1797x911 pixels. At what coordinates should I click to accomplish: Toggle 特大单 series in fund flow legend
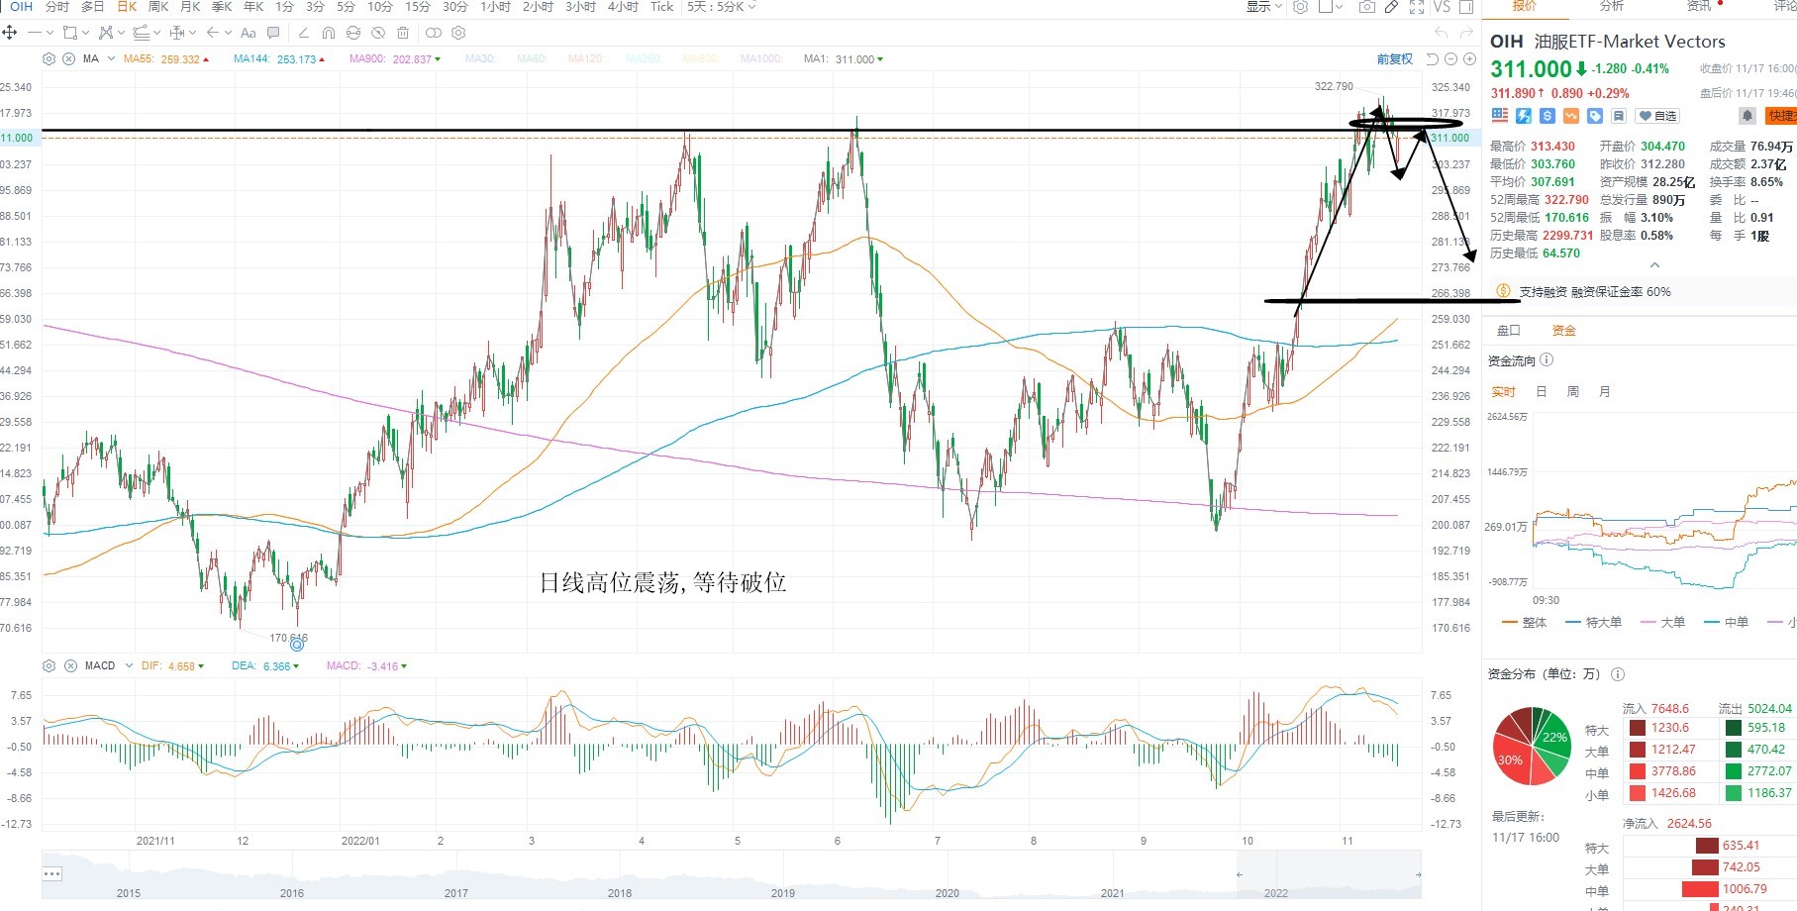[1593, 622]
